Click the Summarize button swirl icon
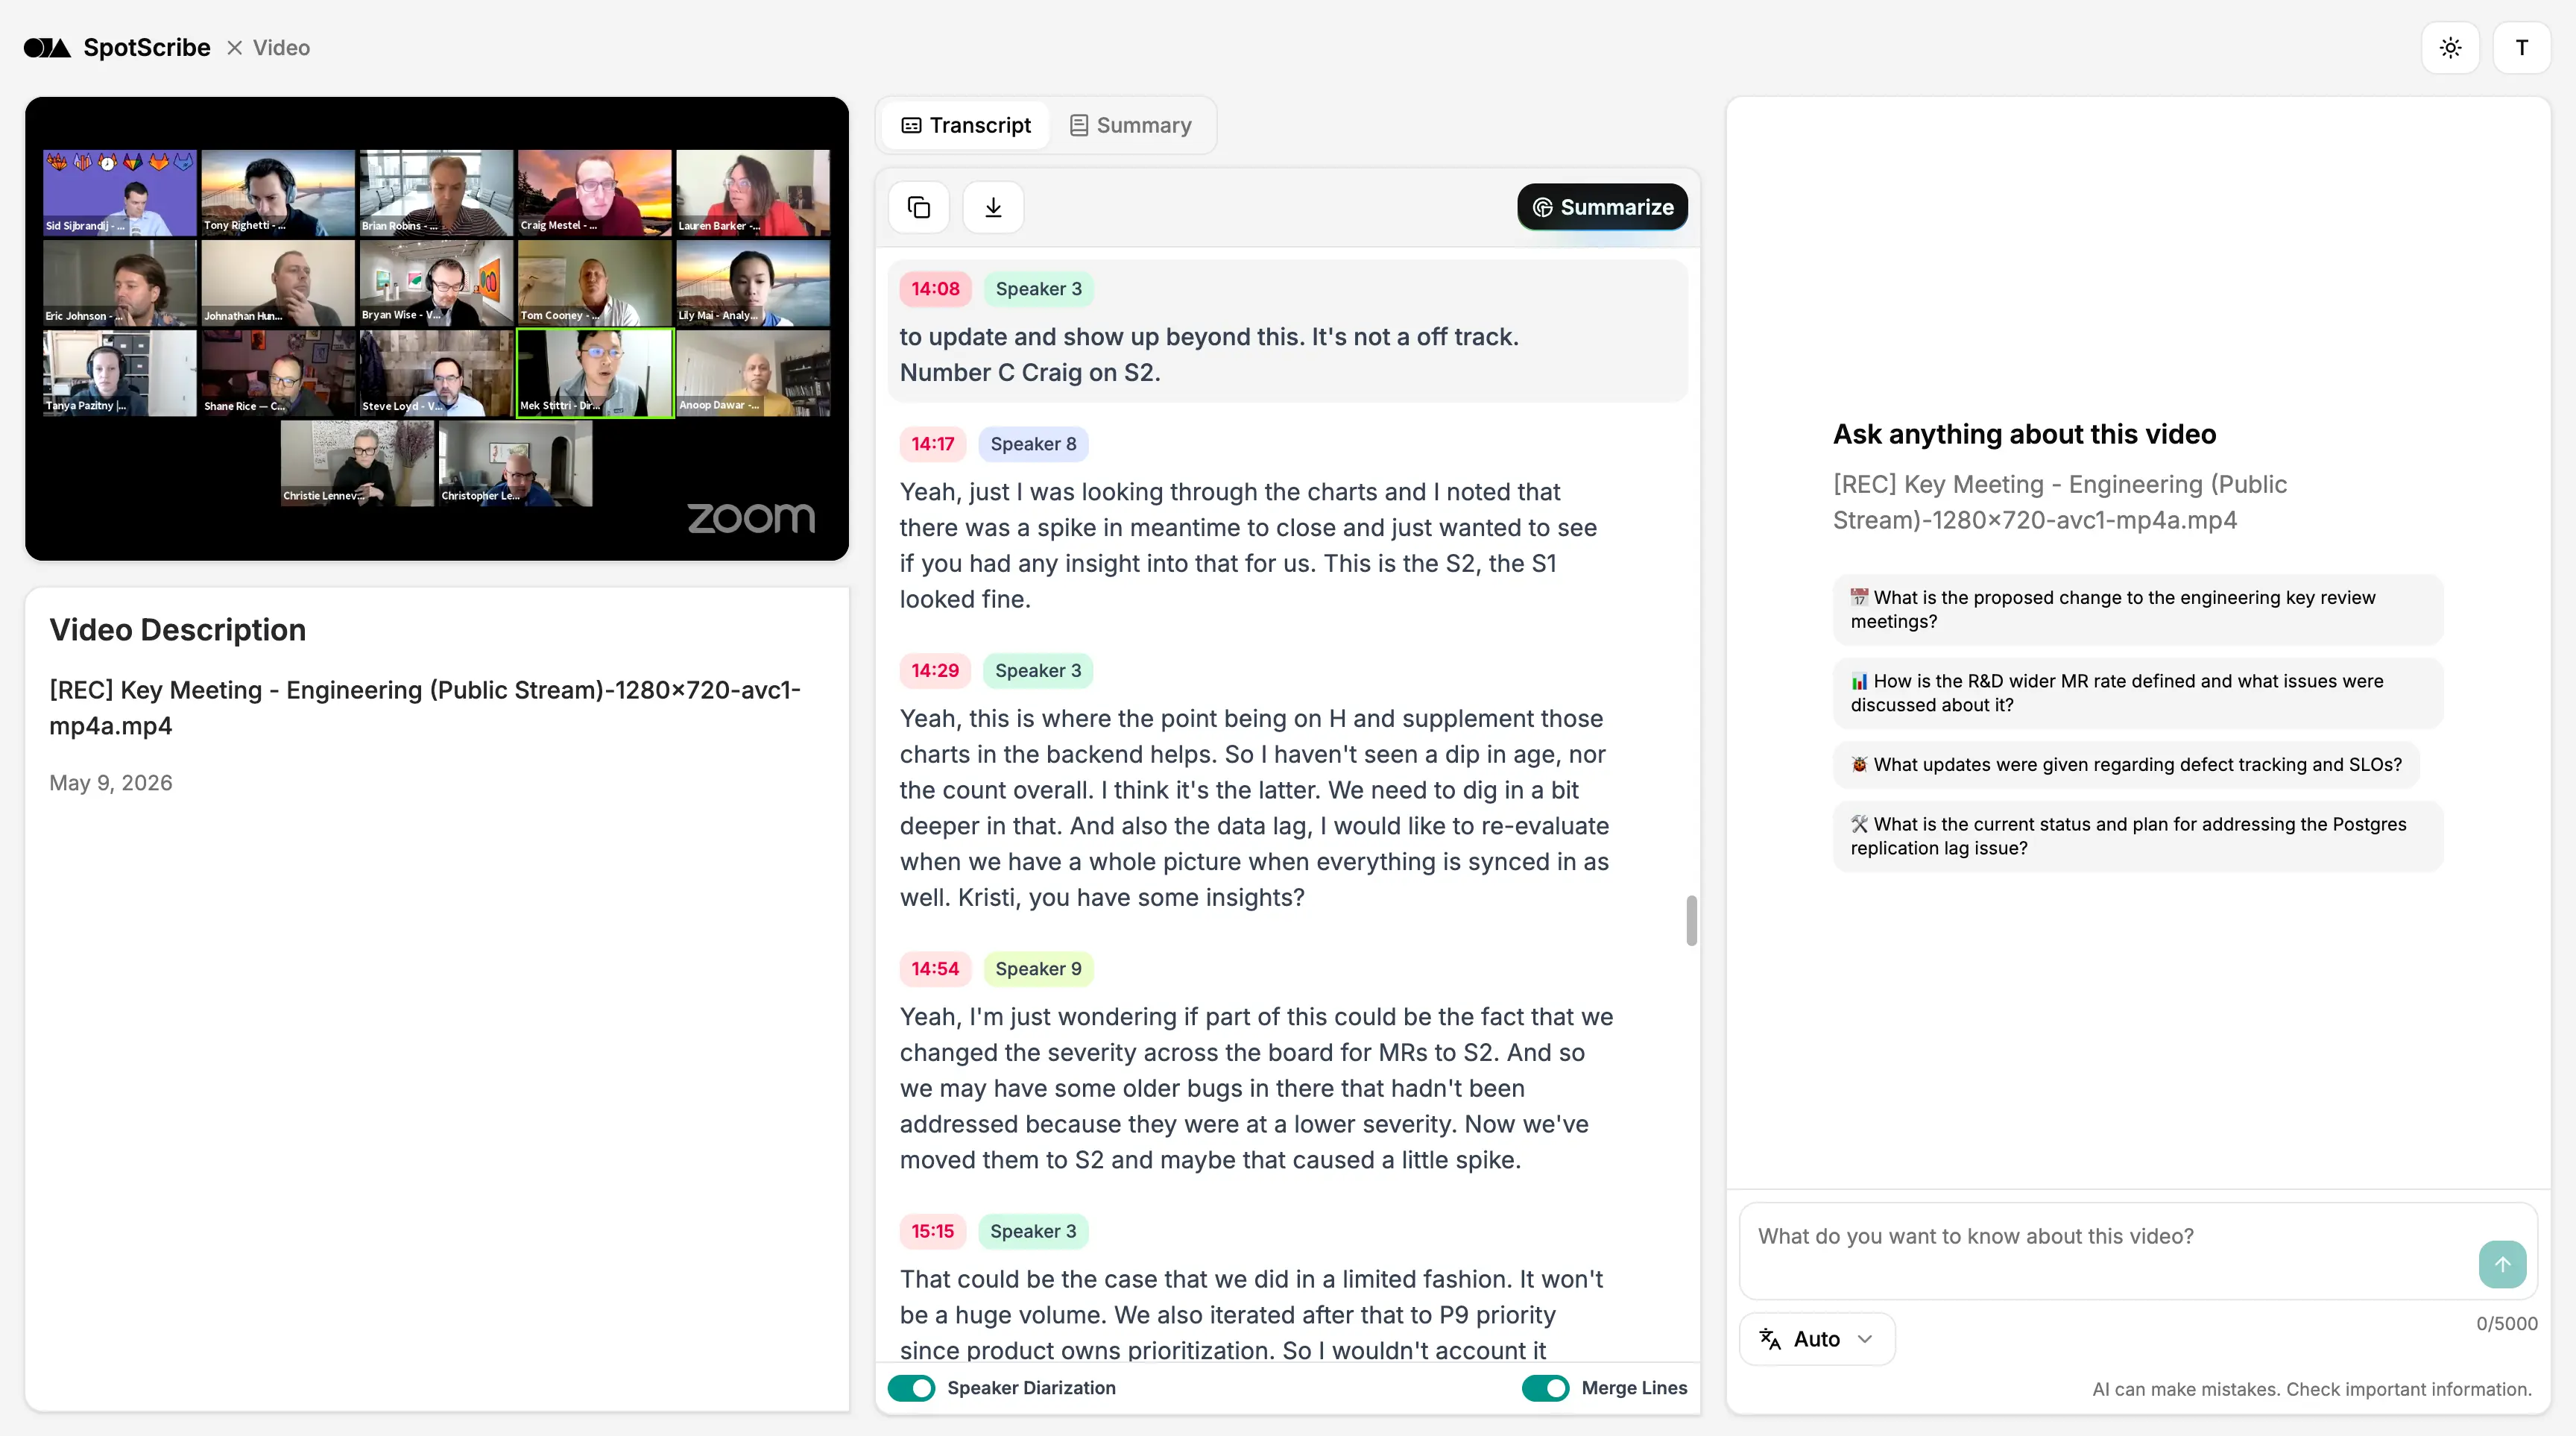 click(1542, 207)
